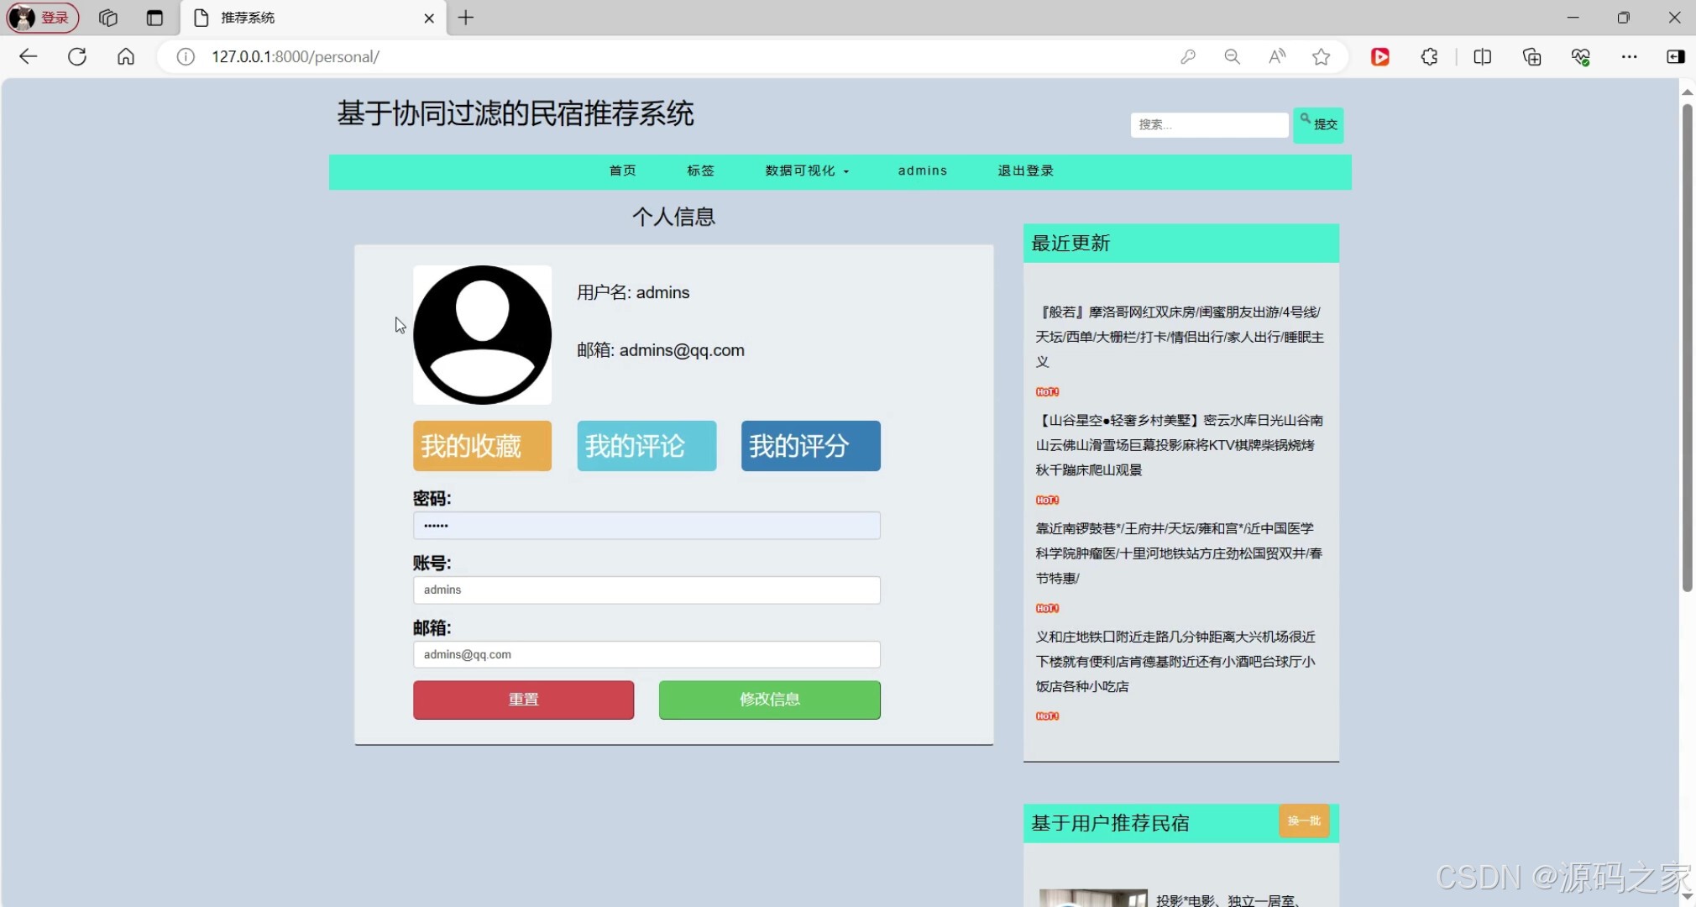Screen dimensions: 1696x907
Task: Open the browser home icon
Action: tap(124, 56)
